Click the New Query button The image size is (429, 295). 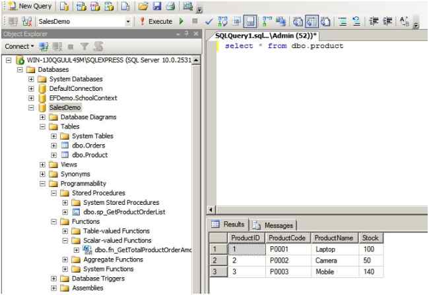click(30, 6)
